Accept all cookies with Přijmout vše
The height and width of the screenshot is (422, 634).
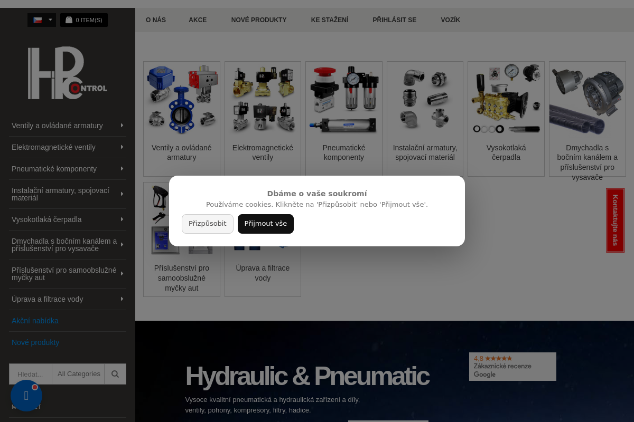(x=265, y=224)
